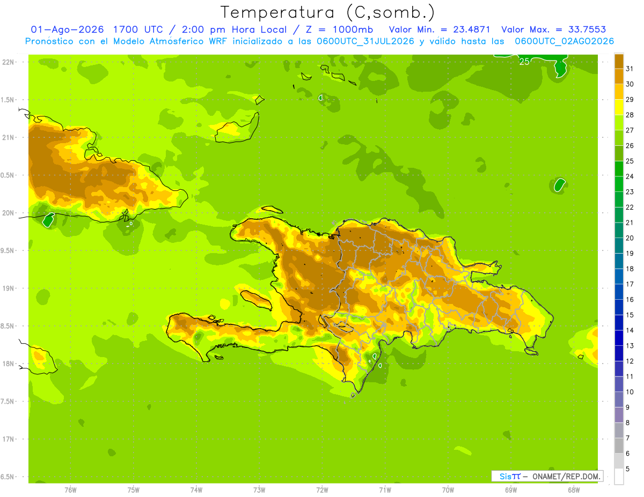Image resolution: width=644 pixels, height=497 pixels.
Task: Click the legend value label "25"
Action: [x=630, y=161]
